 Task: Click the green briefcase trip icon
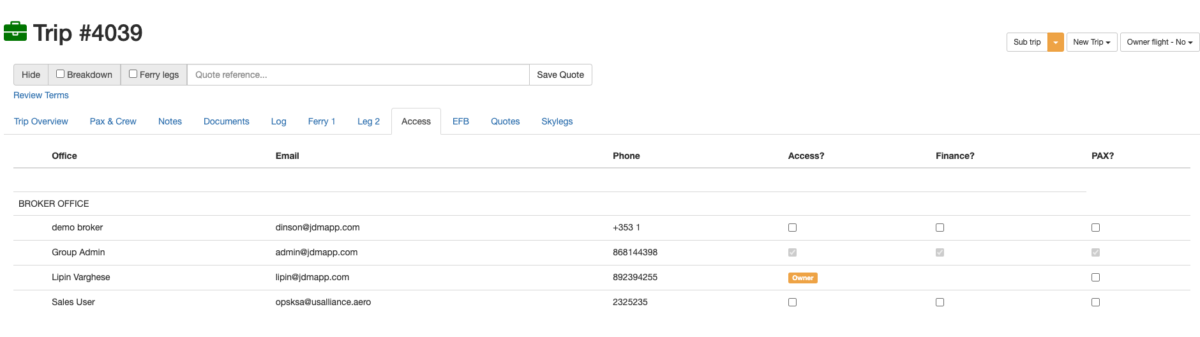coord(15,31)
